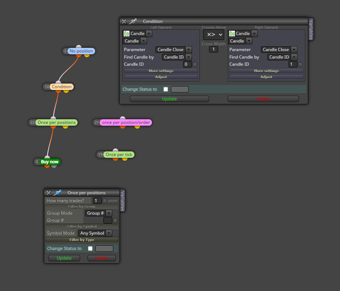Click Delete in Condition panel
This screenshot has width=340, height=291.
[263, 99]
